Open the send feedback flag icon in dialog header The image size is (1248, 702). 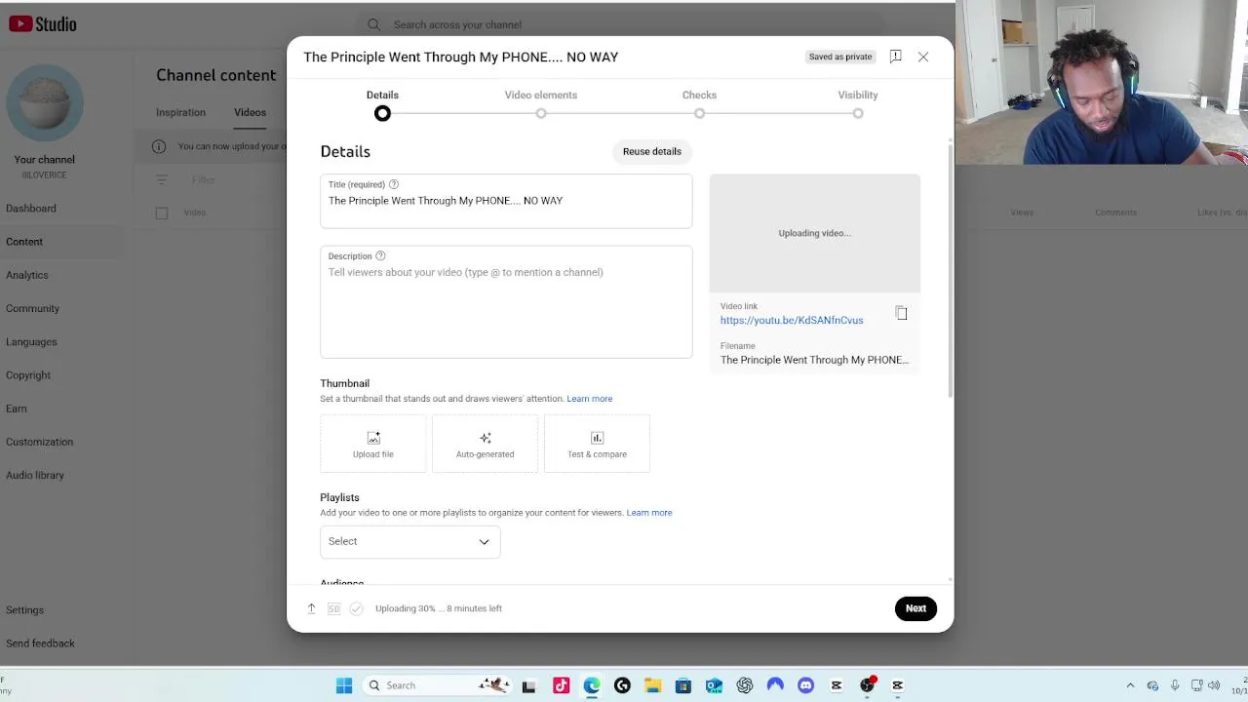(895, 57)
